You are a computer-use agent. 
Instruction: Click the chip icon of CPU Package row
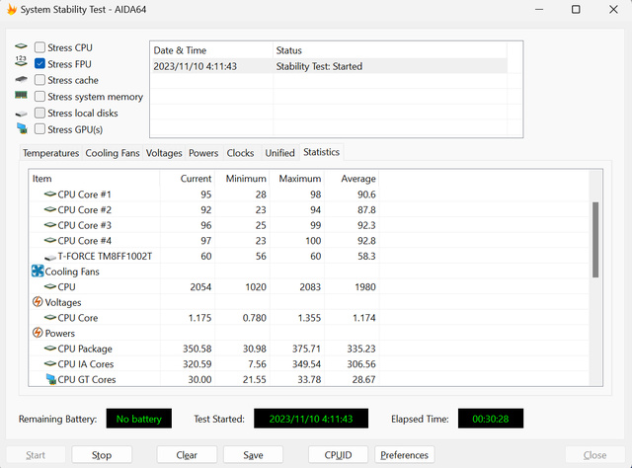pyautogui.click(x=50, y=349)
